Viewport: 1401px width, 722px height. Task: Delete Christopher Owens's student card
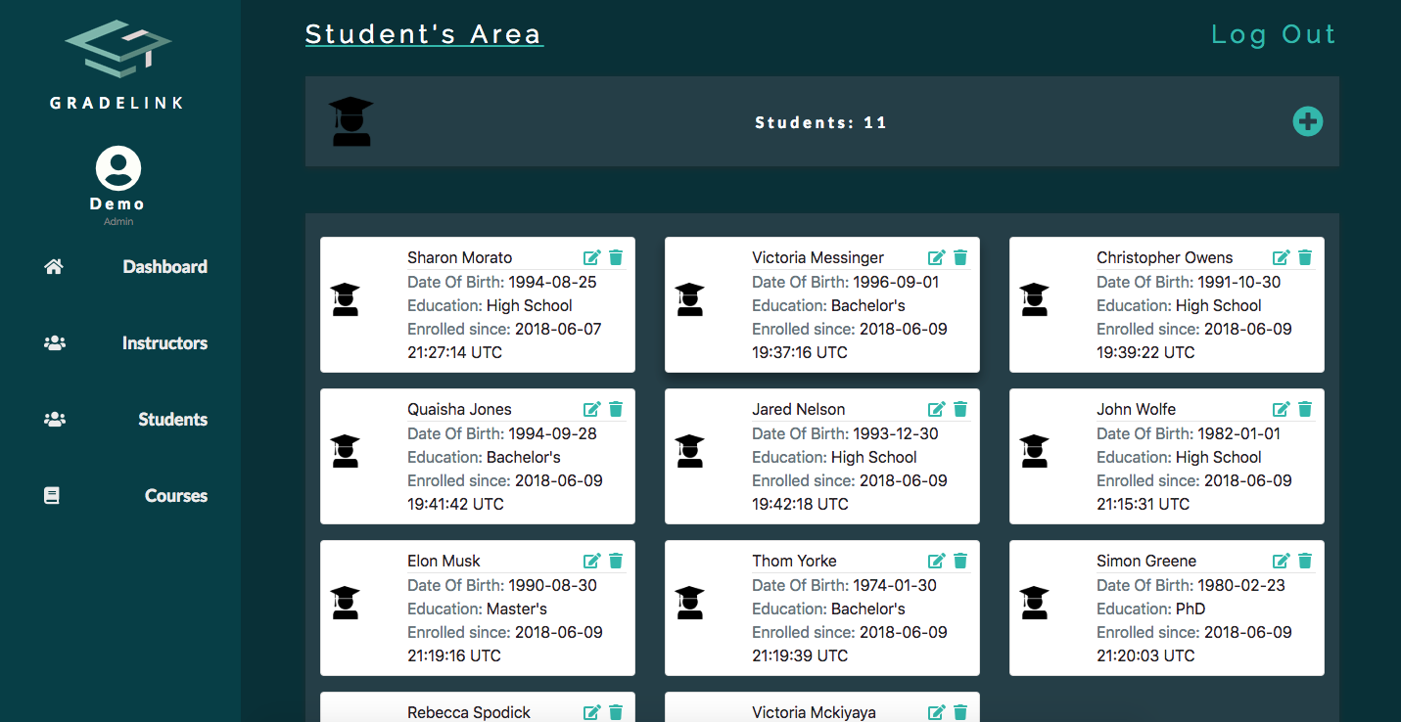[1305, 257]
